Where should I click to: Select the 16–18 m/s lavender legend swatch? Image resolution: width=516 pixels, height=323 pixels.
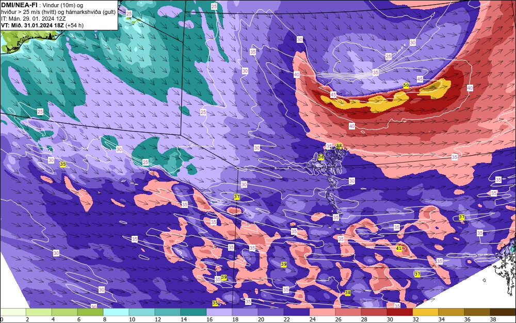(x=219, y=312)
